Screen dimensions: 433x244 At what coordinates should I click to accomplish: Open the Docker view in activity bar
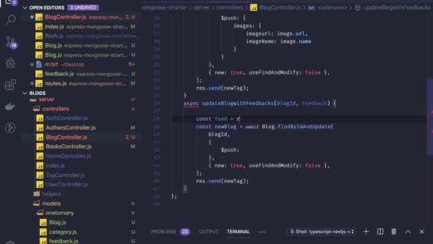pyautogui.click(x=11, y=106)
